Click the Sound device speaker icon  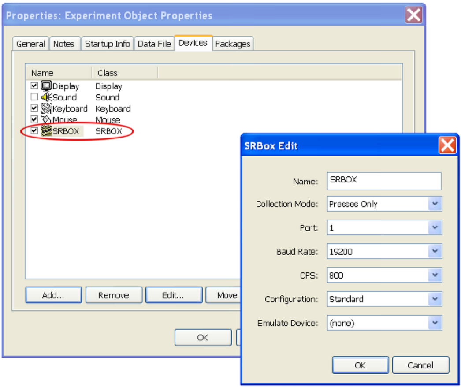coord(46,97)
